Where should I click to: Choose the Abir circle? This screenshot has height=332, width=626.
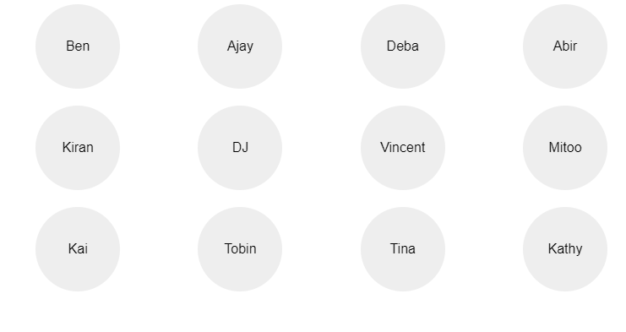click(565, 46)
